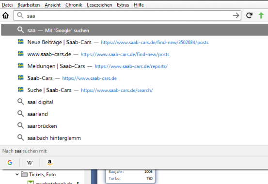The image size is (268, 184).
Task: Reload the page with refresh icon
Action: pyautogui.click(x=250, y=15)
